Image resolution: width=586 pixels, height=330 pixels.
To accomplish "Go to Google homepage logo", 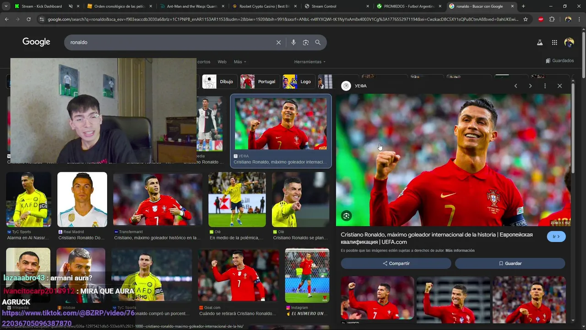I will 36,42.
